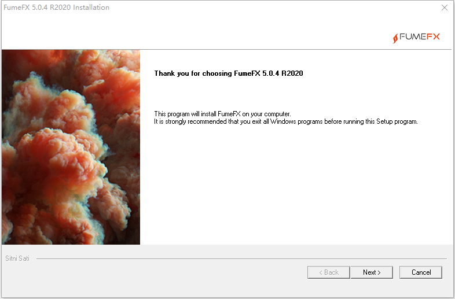The height and width of the screenshot is (299, 455).
Task: Click the 'This program will install FumeFX' line
Action: (x=222, y=114)
